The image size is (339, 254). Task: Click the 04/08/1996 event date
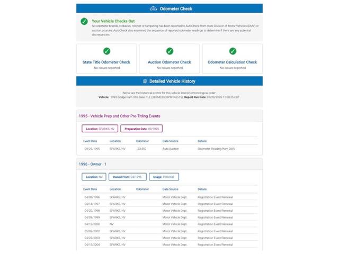coord(92,197)
